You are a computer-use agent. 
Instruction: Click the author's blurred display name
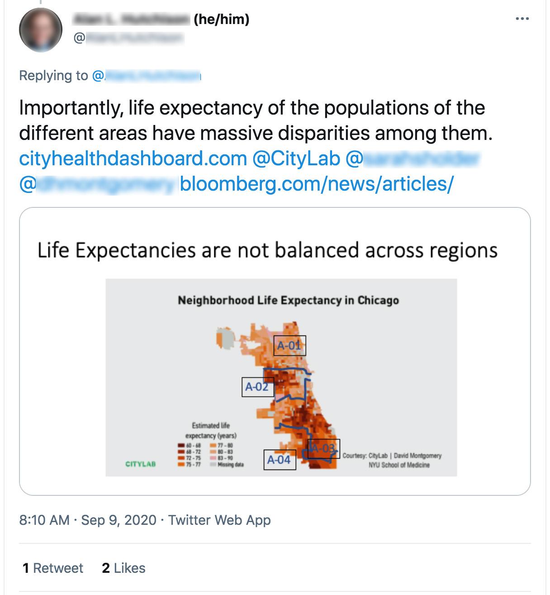coord(131,19)
